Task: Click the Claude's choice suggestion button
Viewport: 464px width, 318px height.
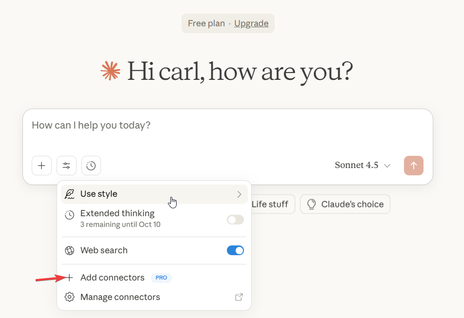Action: pos(345,204)
